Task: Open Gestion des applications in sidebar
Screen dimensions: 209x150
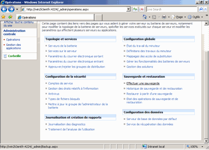Action: 13,46
